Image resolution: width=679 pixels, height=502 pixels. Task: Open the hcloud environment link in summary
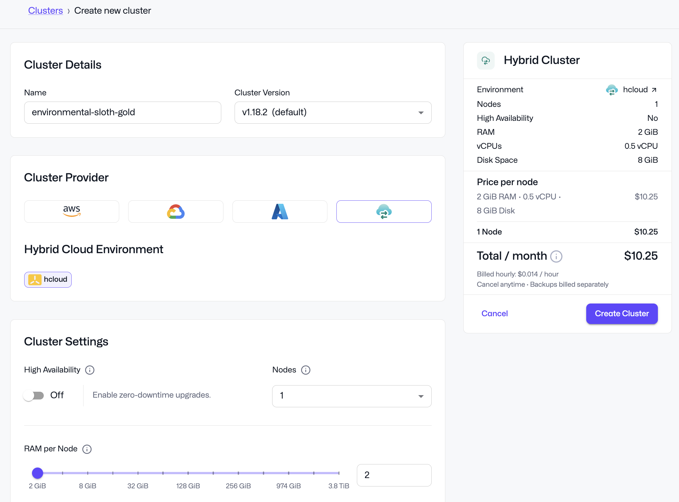(635, 90)
